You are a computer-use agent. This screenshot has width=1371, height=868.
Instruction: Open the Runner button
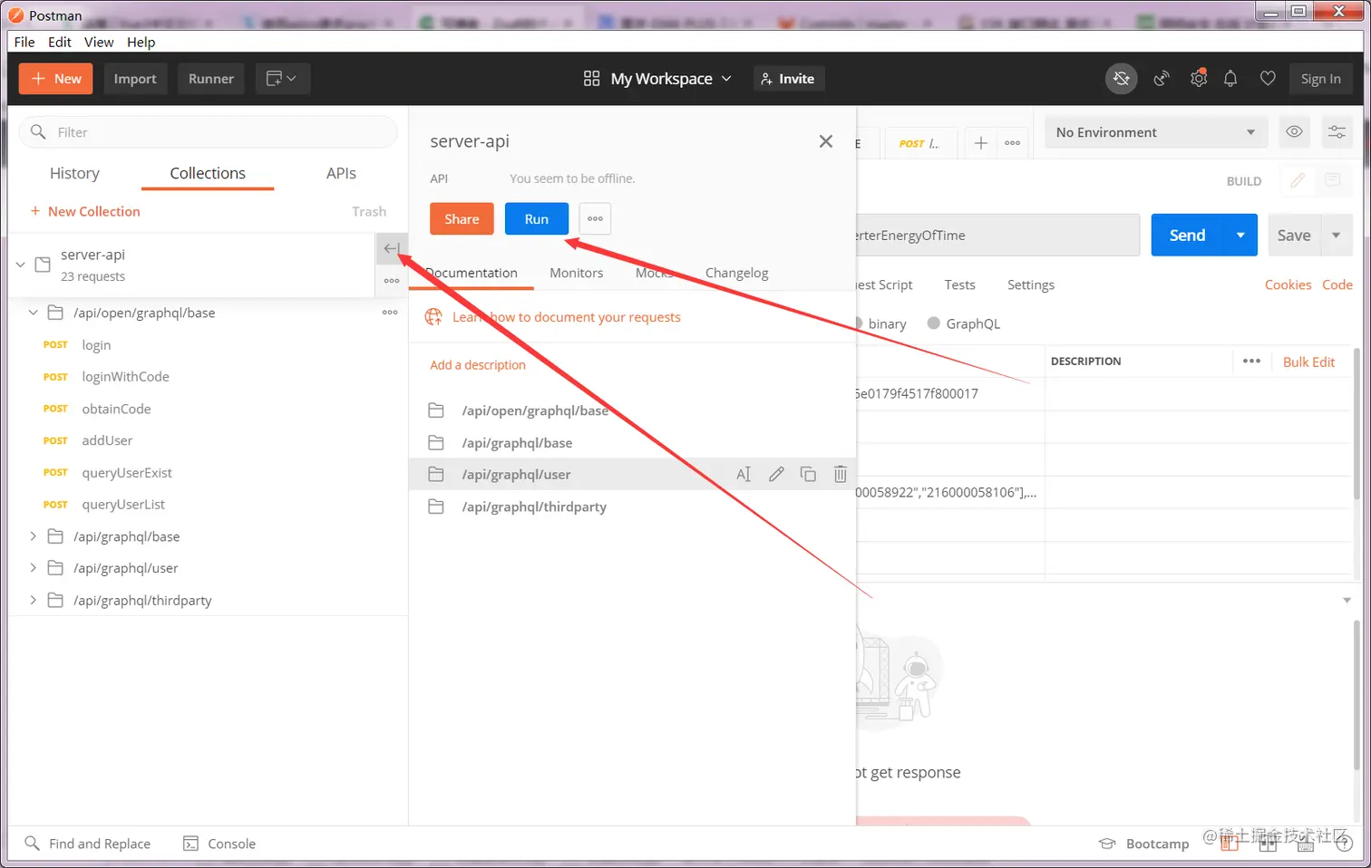tap(211, 79)
